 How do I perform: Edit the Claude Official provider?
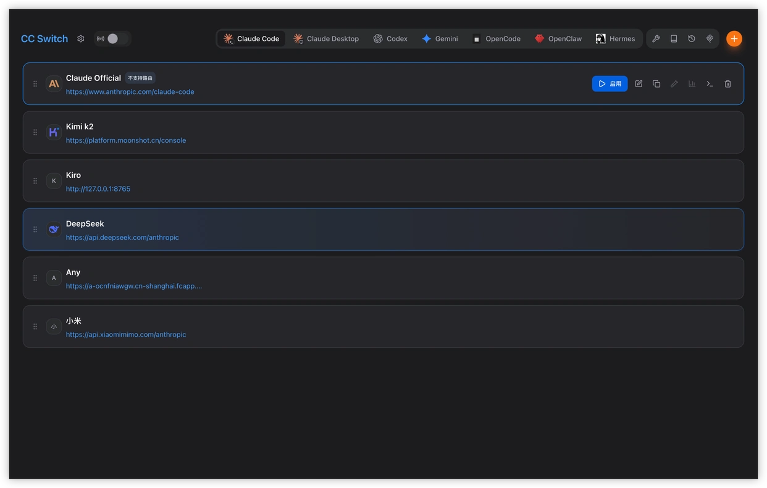coord(639,83)
